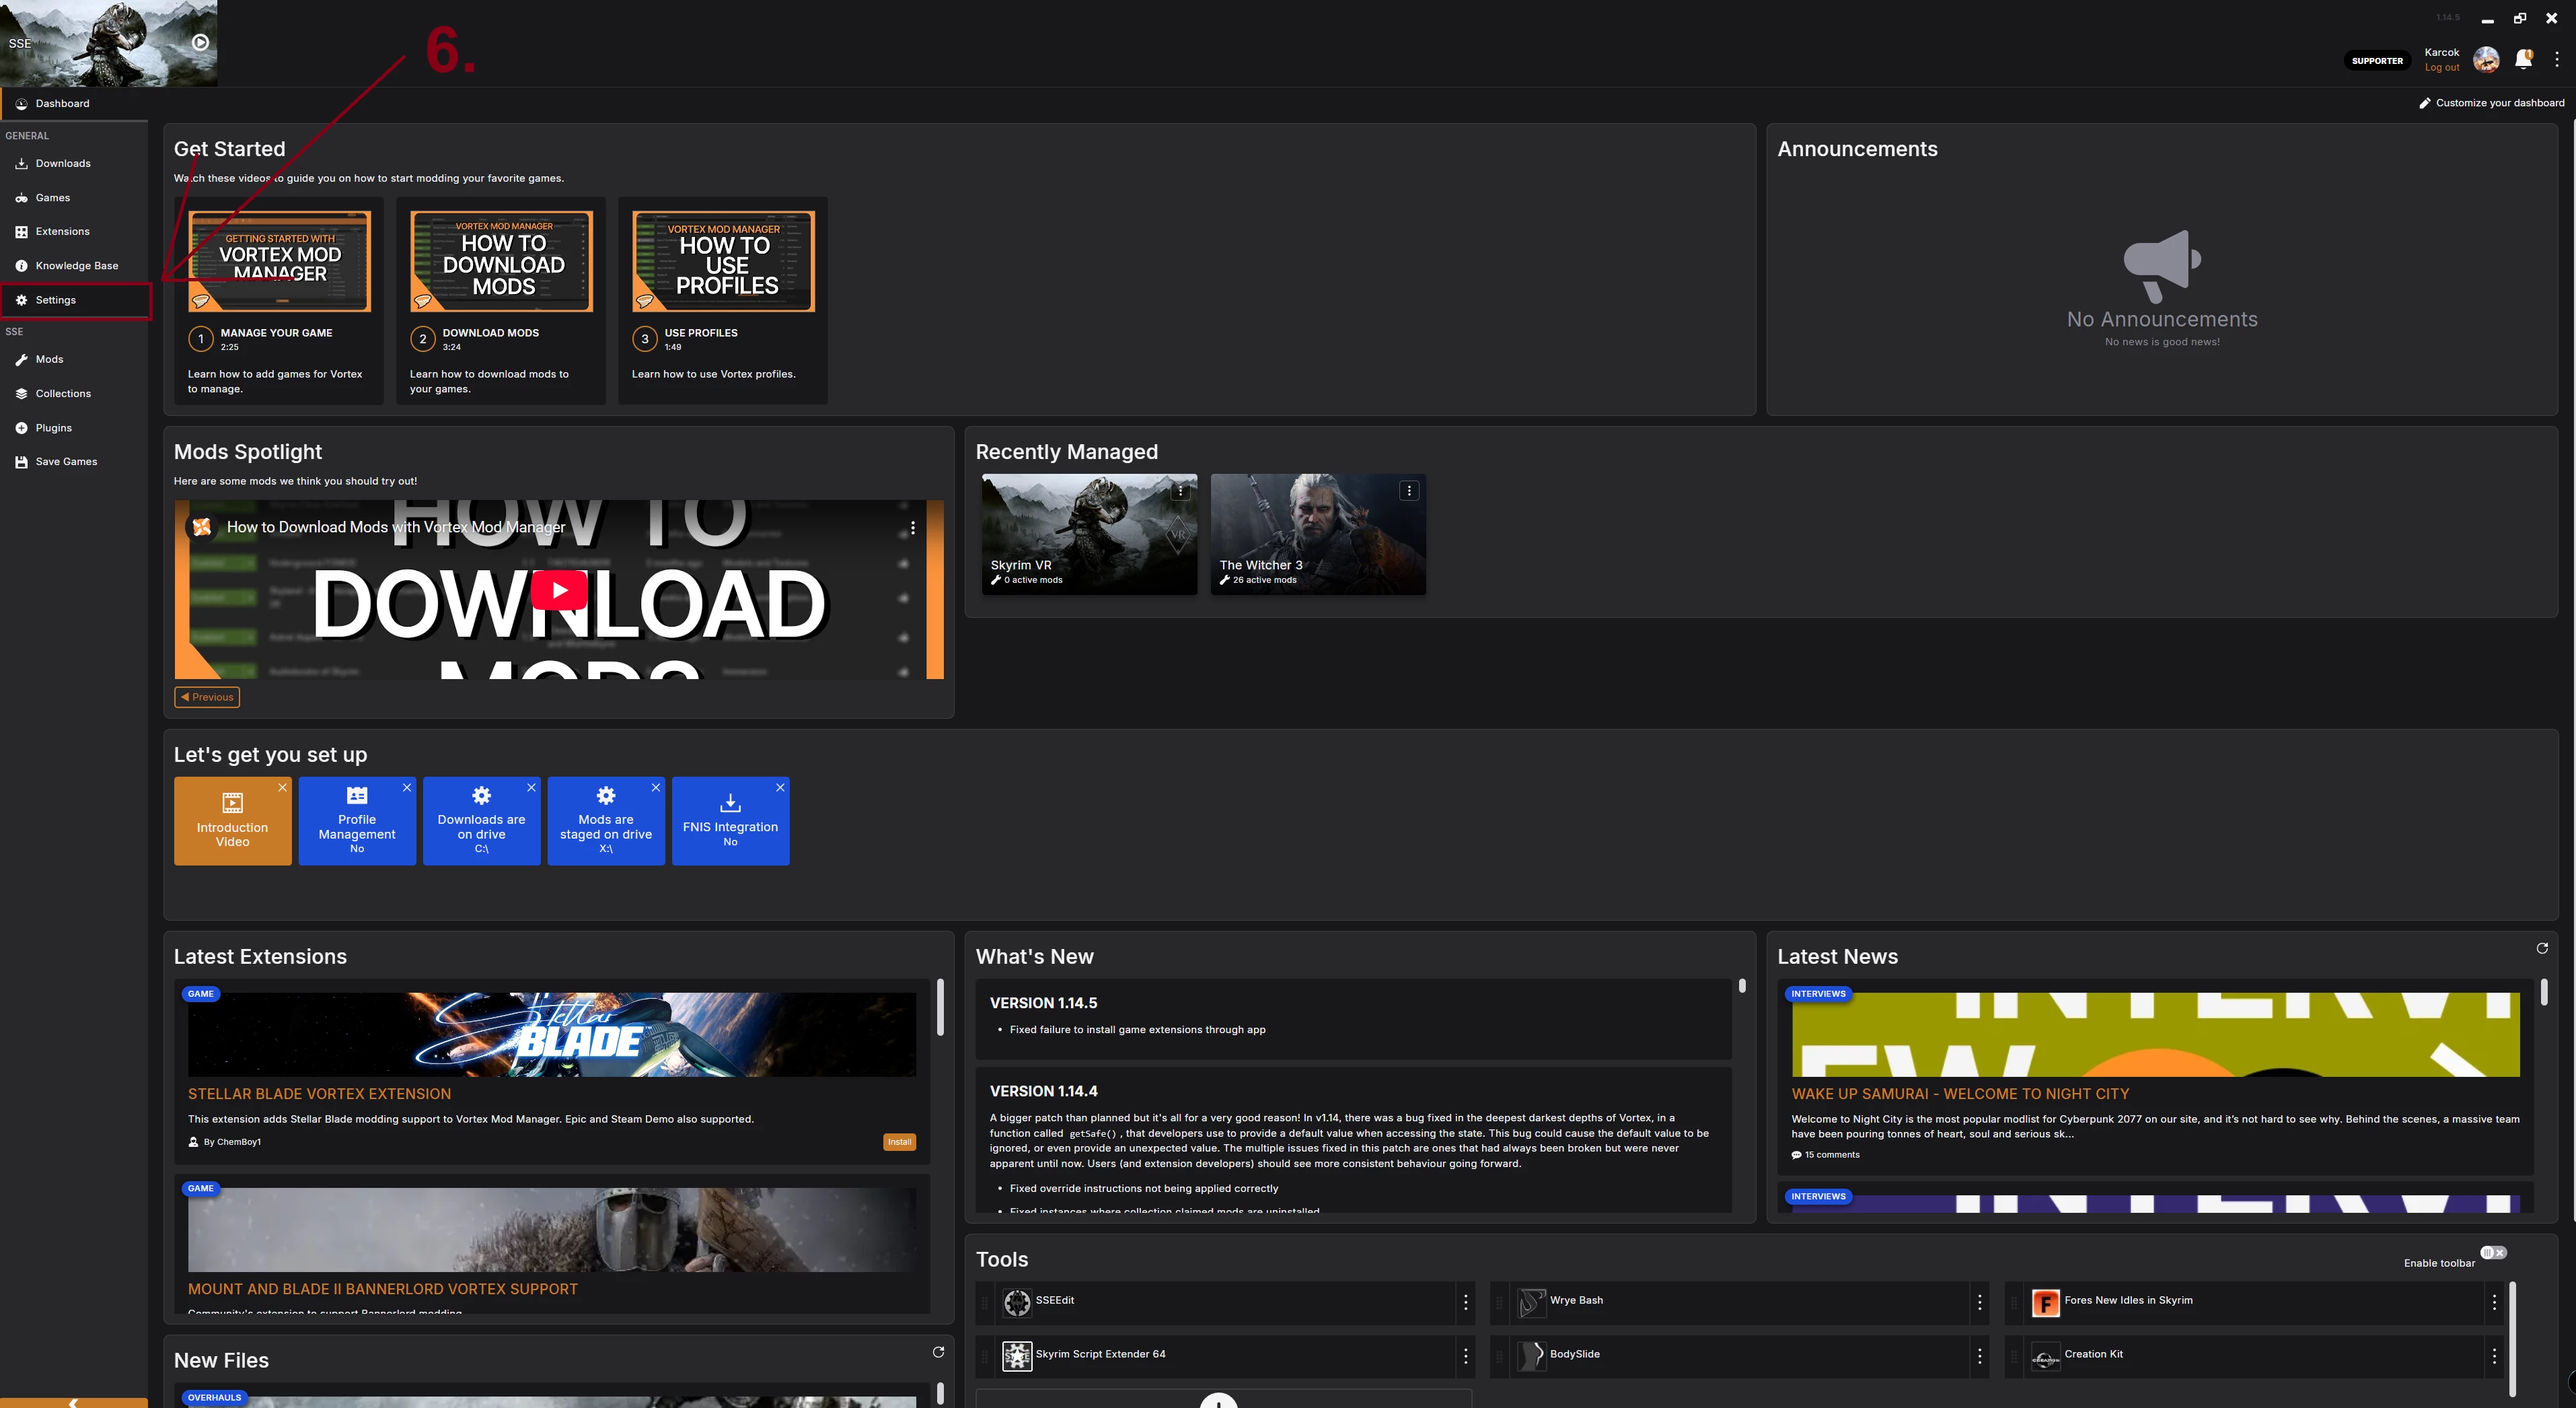Open the Mods are staged on drive tile
Viewport: 2576px width, 1408px height.
coord(606,820)
